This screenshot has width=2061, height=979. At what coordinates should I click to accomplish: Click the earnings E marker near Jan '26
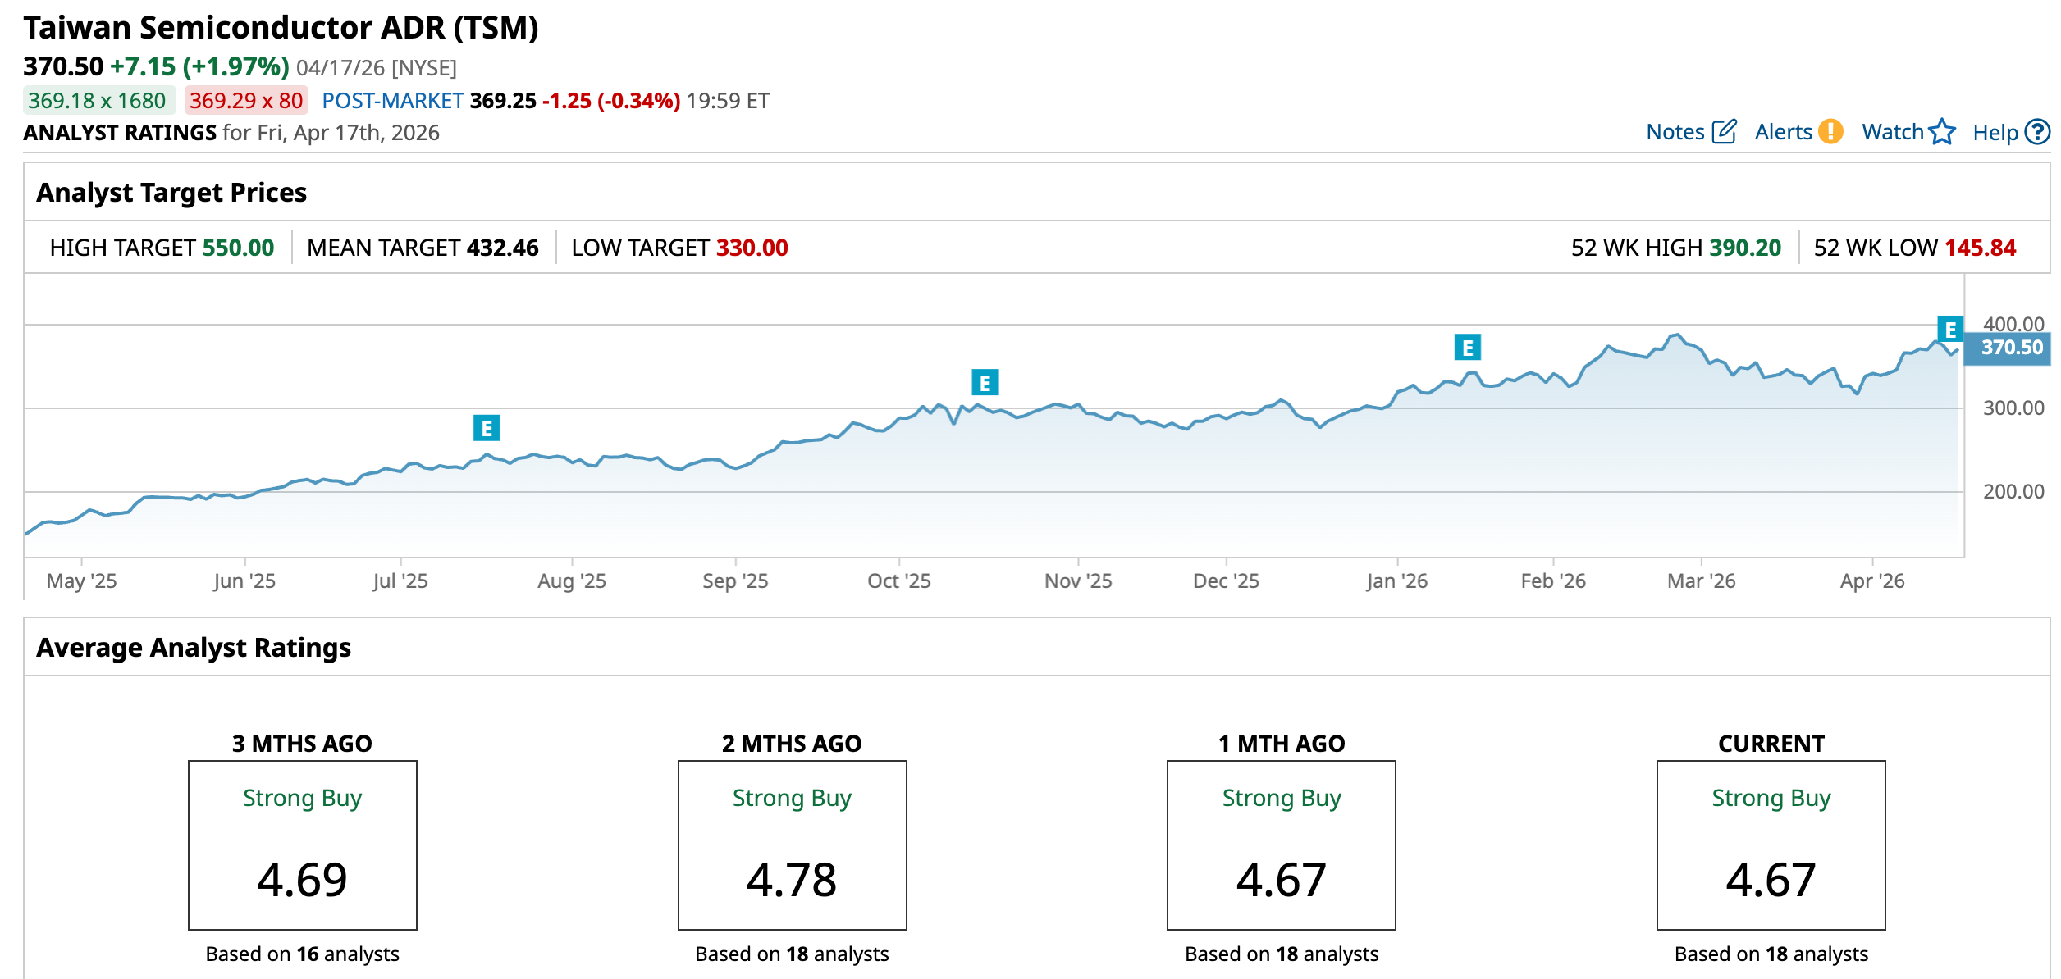pyautogui.click(x=1468, y=348)
